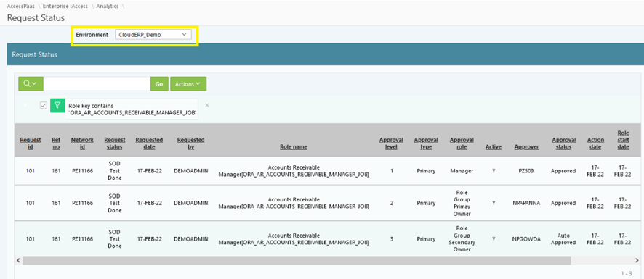Image resolution: width=644 pixels, height=279 pixels.
Task: Remove the Role key filter with X
Action: [x=207, y=105]
